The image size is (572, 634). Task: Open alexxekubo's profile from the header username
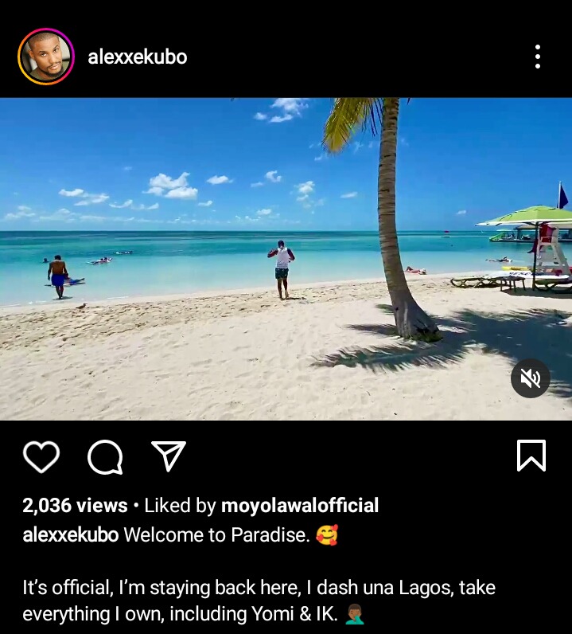pos(138,57)
